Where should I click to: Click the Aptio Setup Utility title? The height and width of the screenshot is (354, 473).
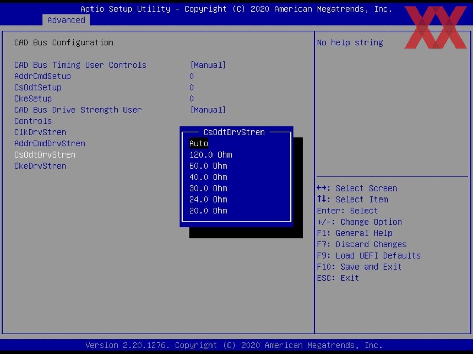(x=236, y=9)
